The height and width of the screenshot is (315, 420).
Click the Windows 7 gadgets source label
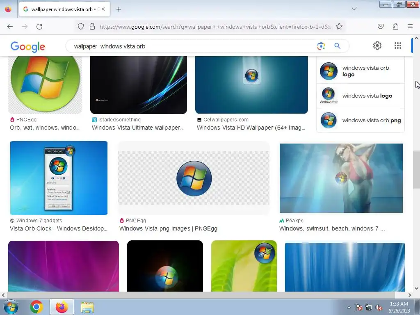(x=39, y=221)
